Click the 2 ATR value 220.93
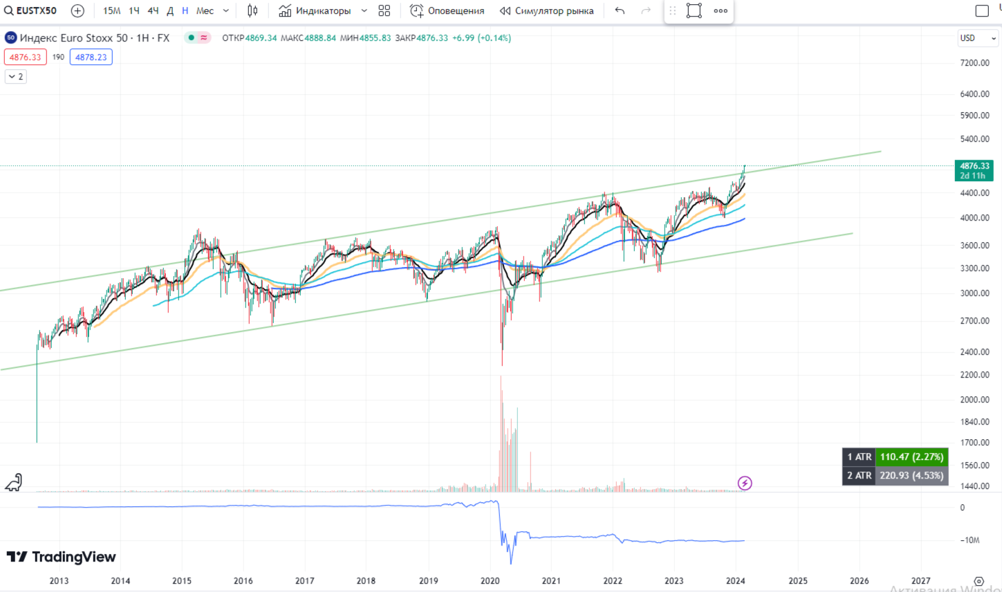Image resolution: width=1002 pixels, height=592 pixels. [x=911, y=476]
